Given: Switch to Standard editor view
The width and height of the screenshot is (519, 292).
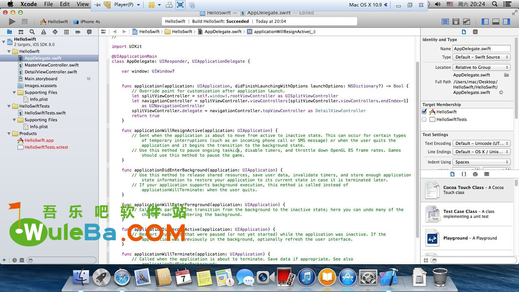Looking at the screenshot, I should coord(445,22).
